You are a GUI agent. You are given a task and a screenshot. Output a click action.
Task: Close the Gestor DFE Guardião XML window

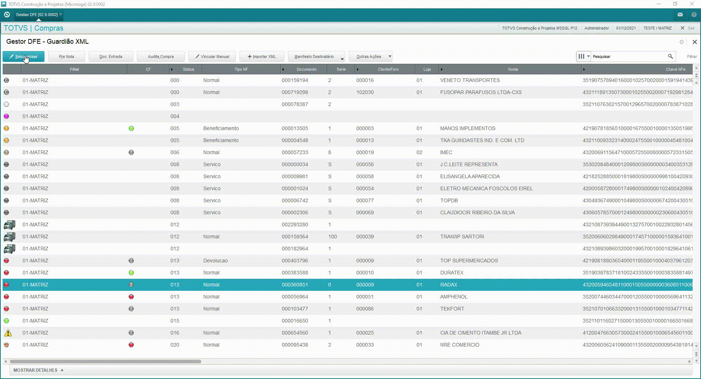coord(694,42)
